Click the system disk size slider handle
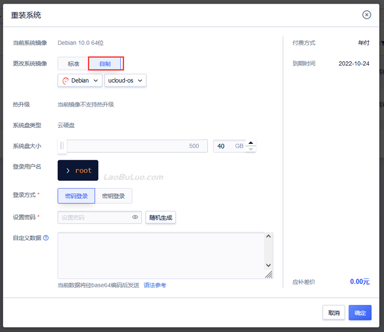This screenshot has height=332, width=384. point(62,146)
